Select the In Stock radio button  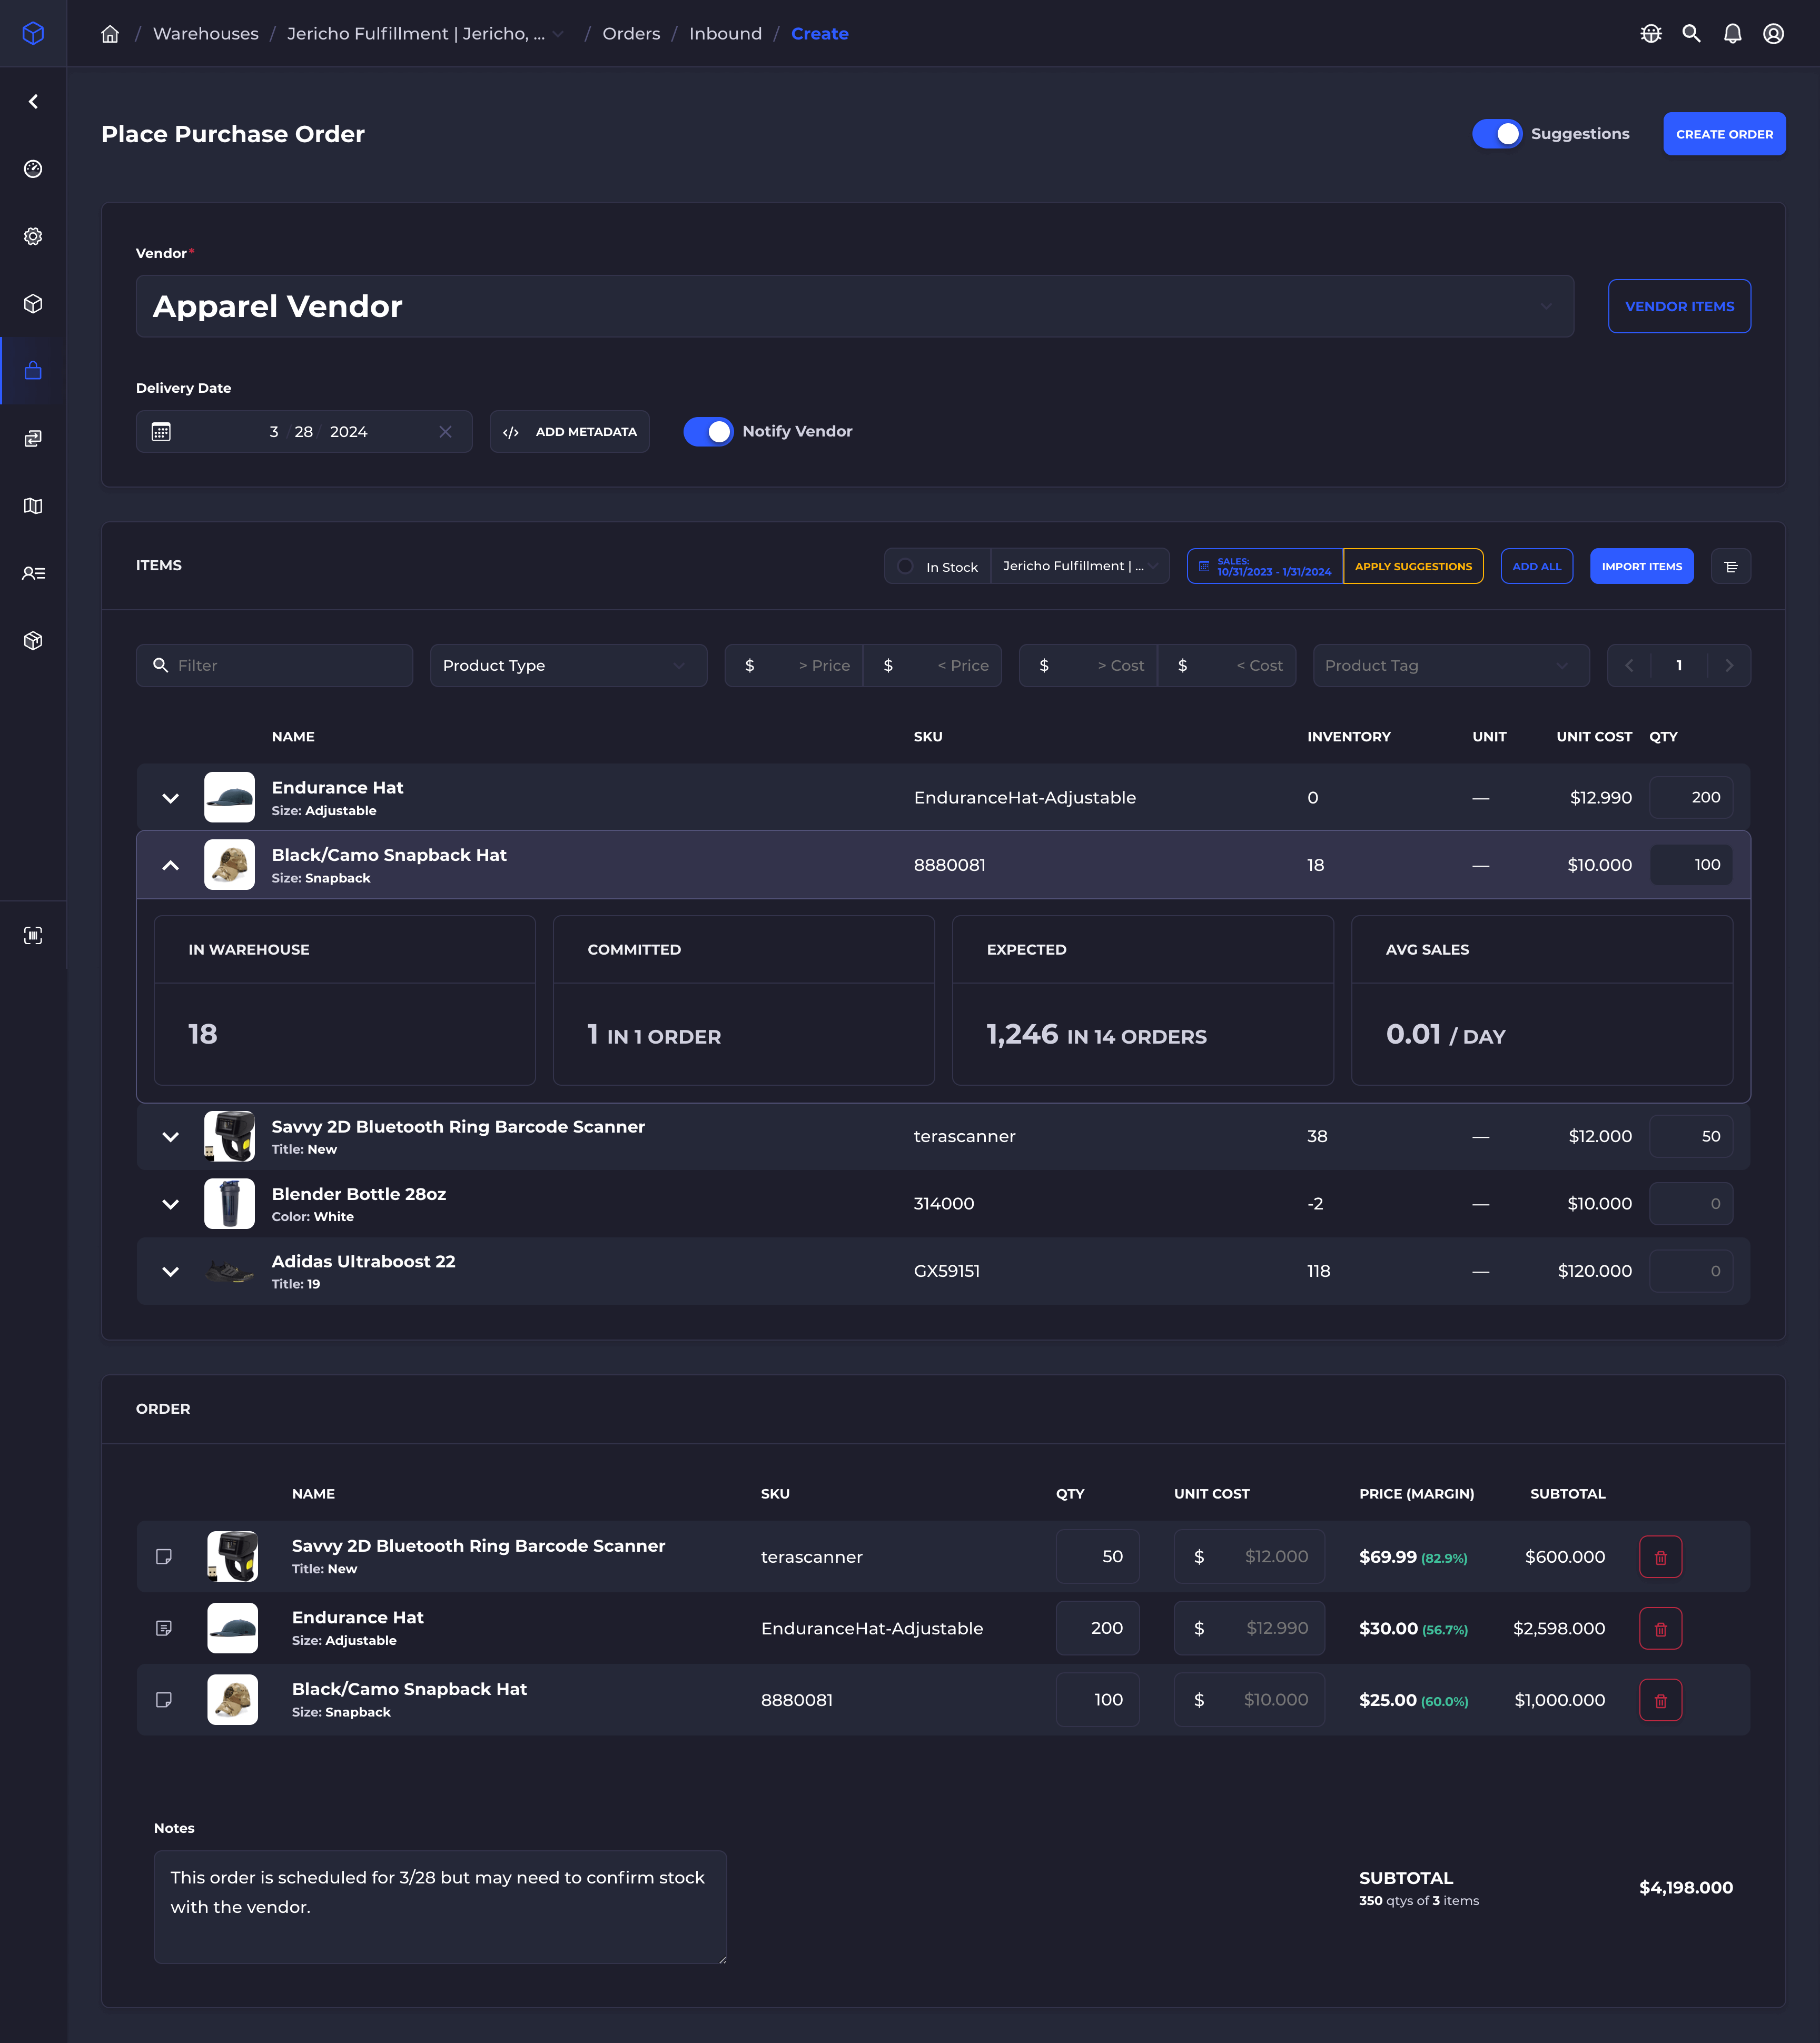tap(906, 566)
